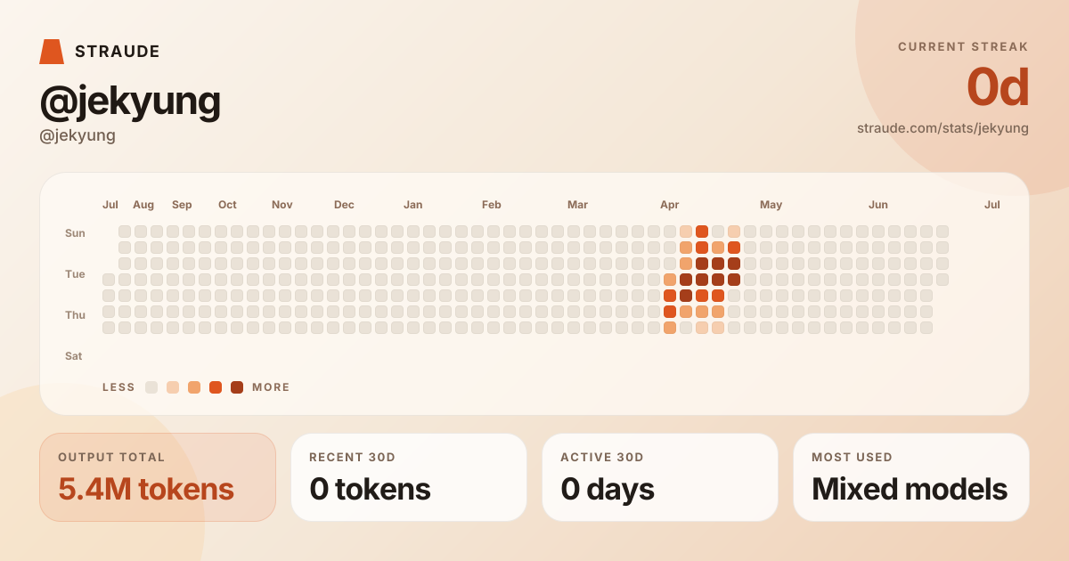Screen dimensions: 1069x561
Task: Click the Thu row label of heatmap
Action: point(75,315)
